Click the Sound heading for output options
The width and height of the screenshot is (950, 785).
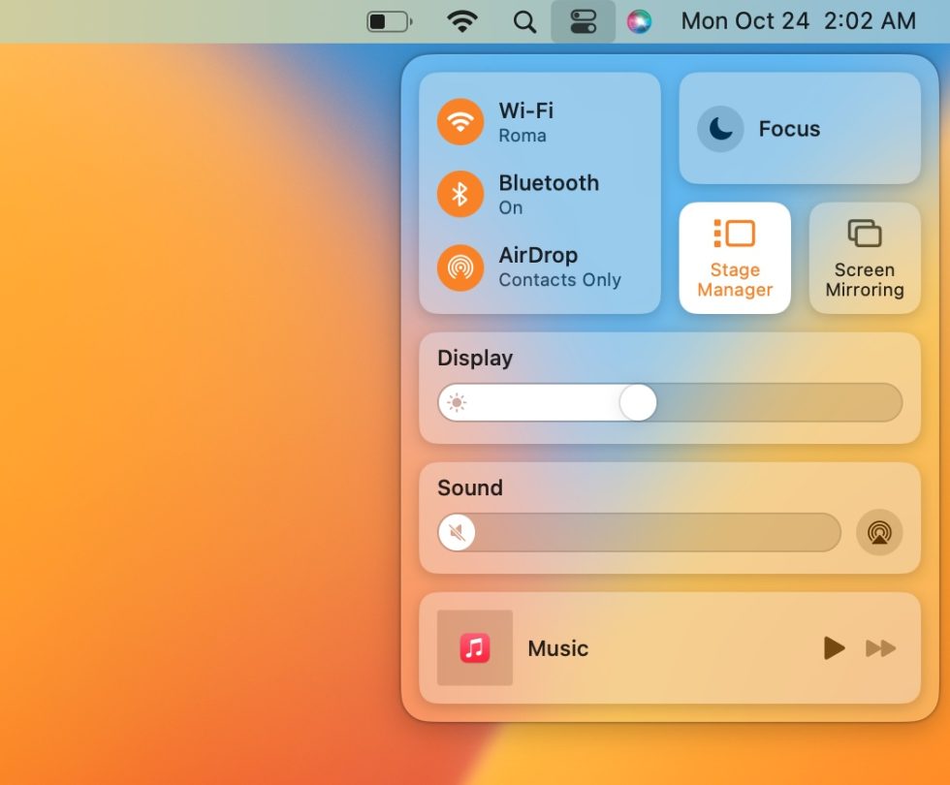(470, 487)
